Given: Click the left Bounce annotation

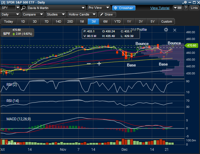Looking at the screenshot, I should point(142,43).
